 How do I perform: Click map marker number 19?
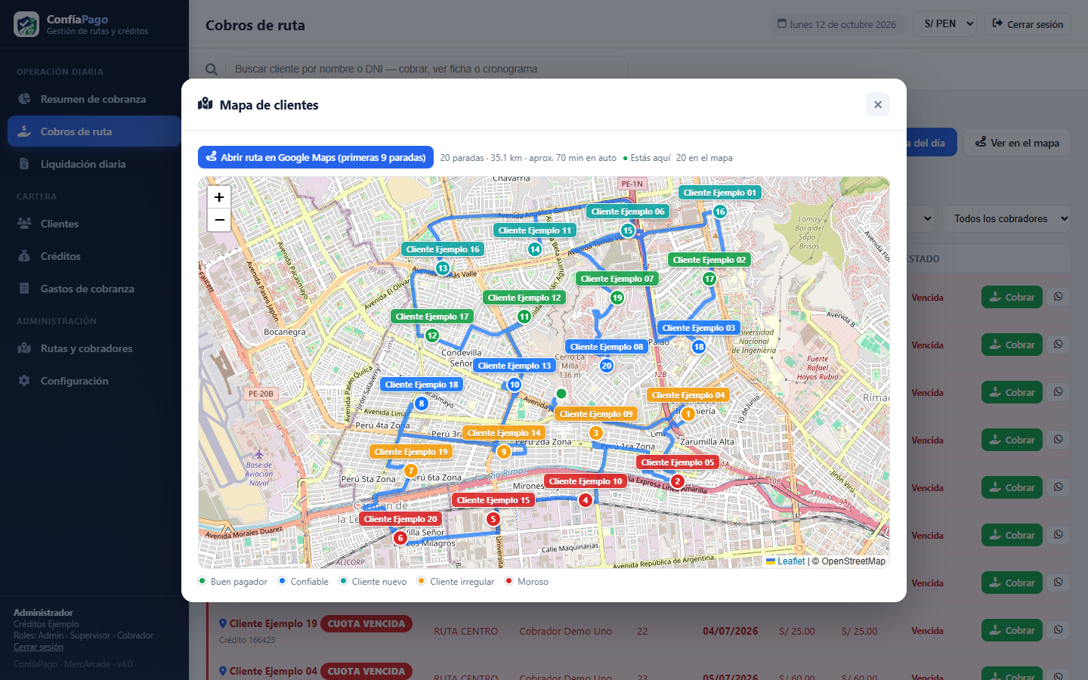click(x=617, y=298)
